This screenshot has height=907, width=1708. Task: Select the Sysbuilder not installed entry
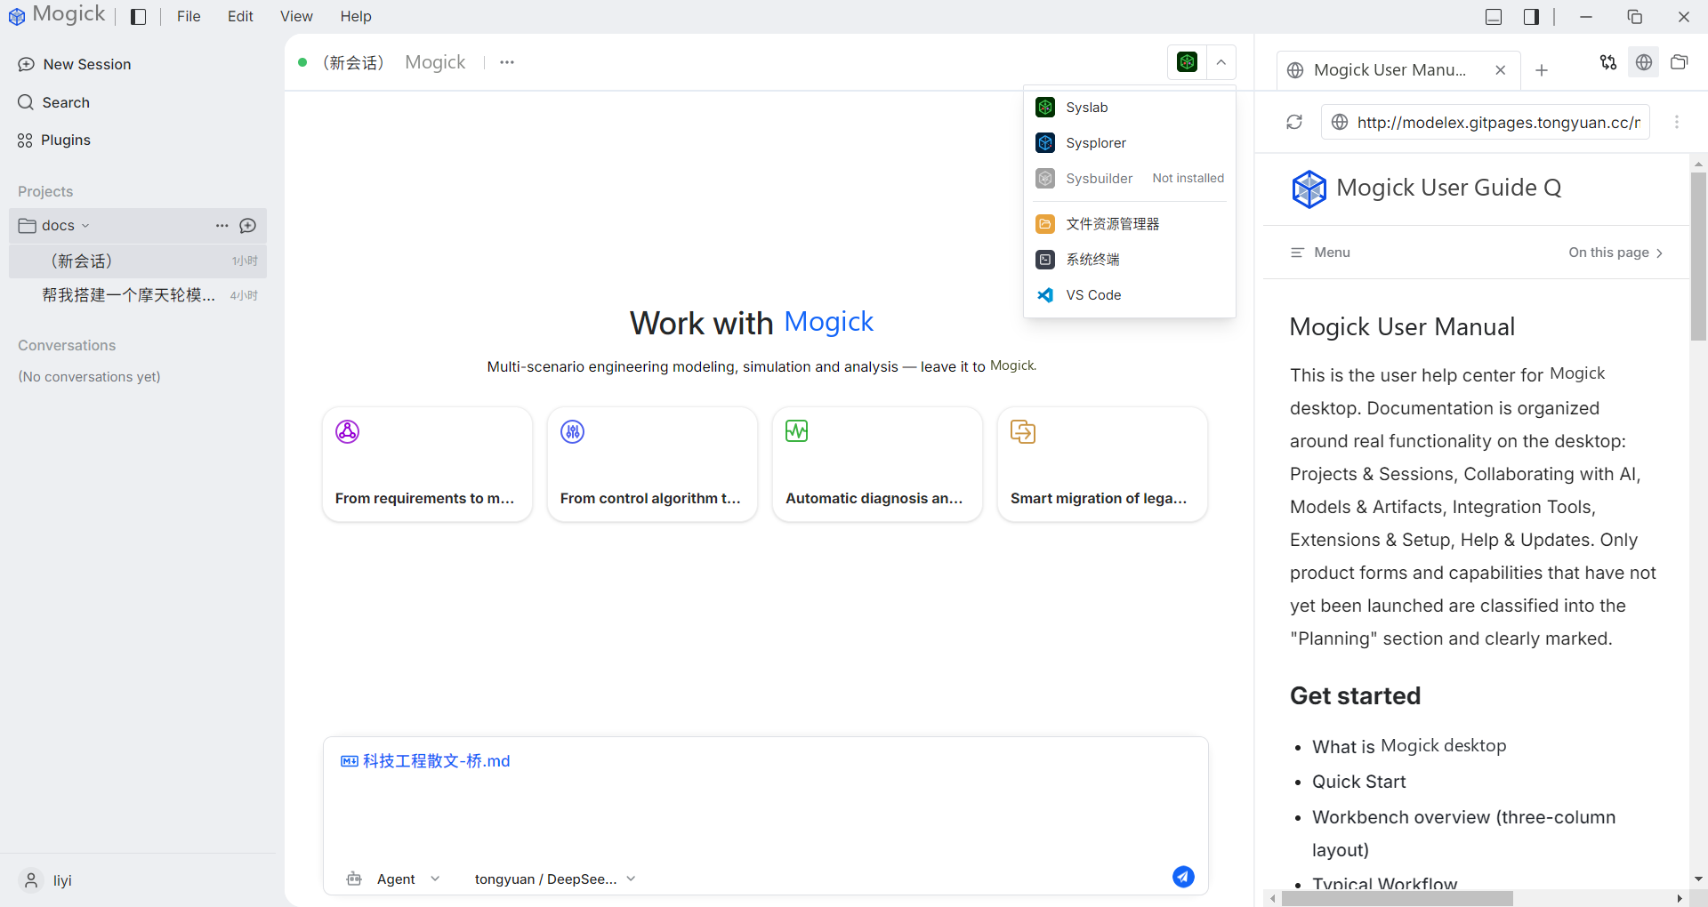click(1130, 179)
